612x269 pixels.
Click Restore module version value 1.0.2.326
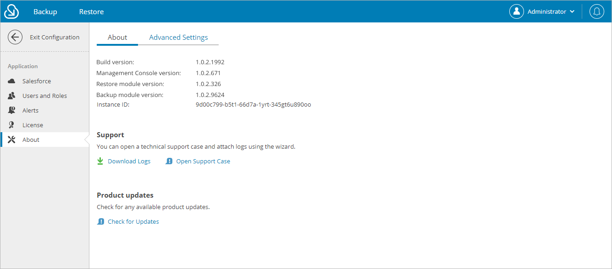coord(209,84)
